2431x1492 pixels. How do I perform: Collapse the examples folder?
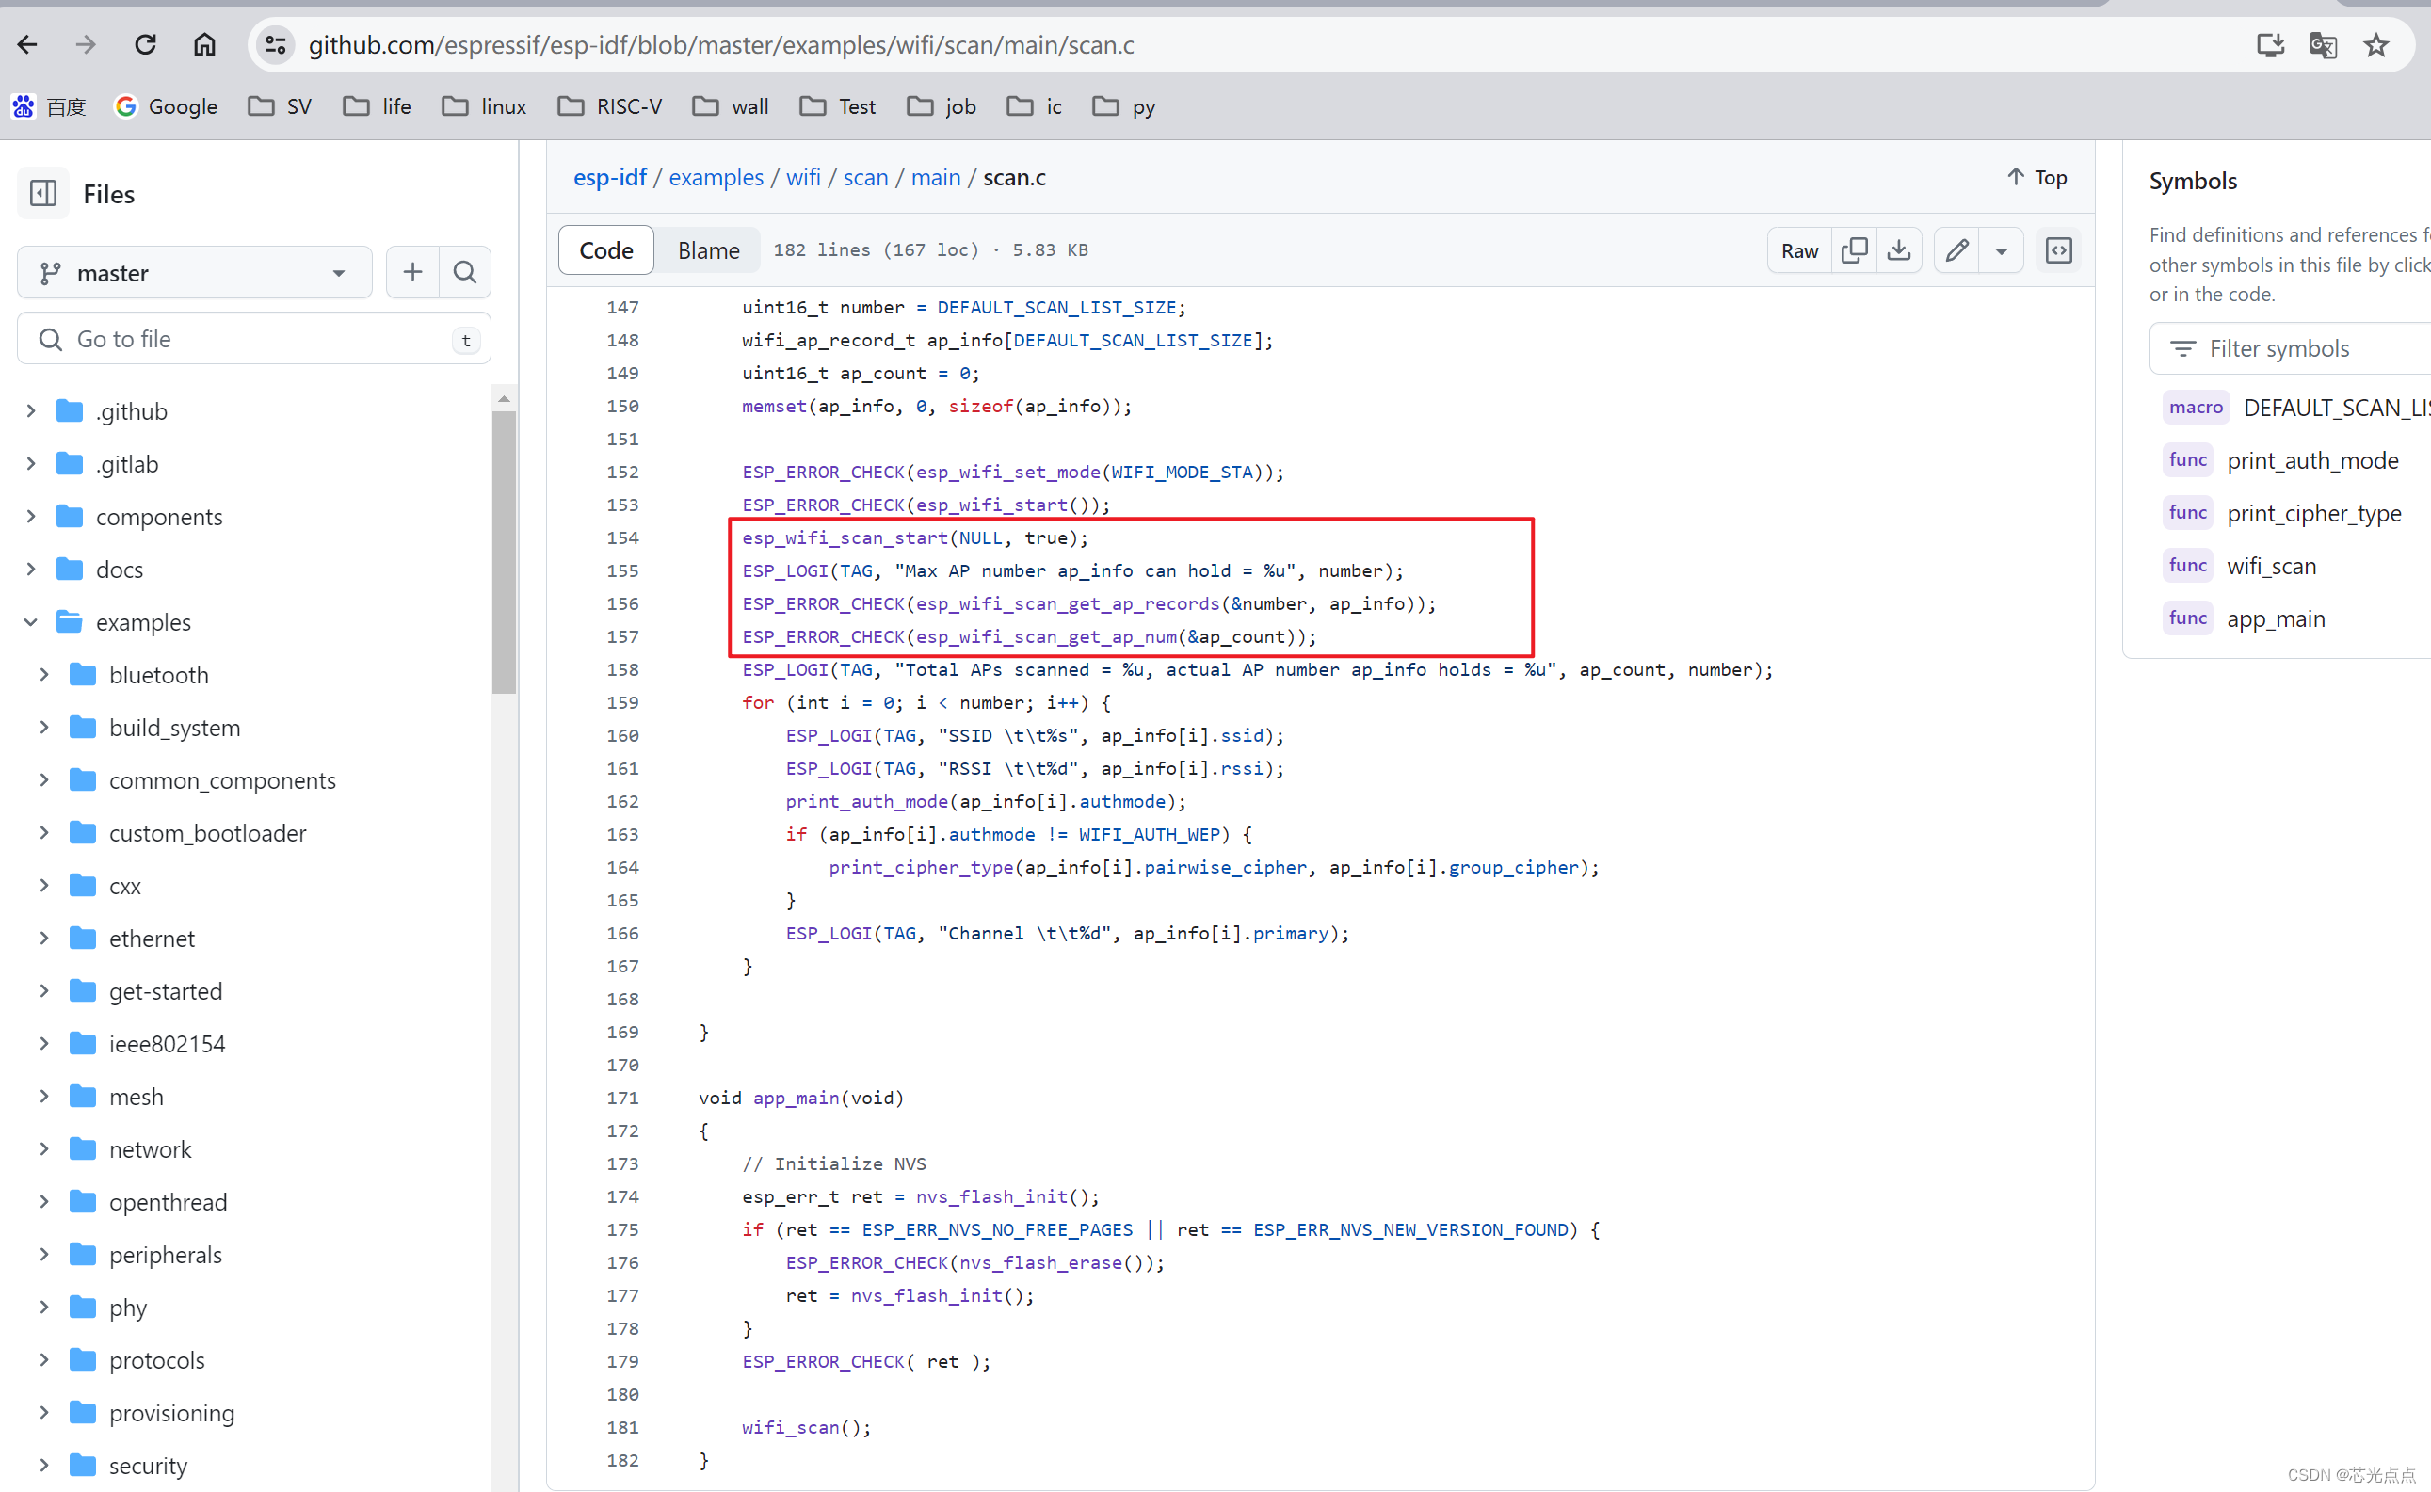point(30,622)
